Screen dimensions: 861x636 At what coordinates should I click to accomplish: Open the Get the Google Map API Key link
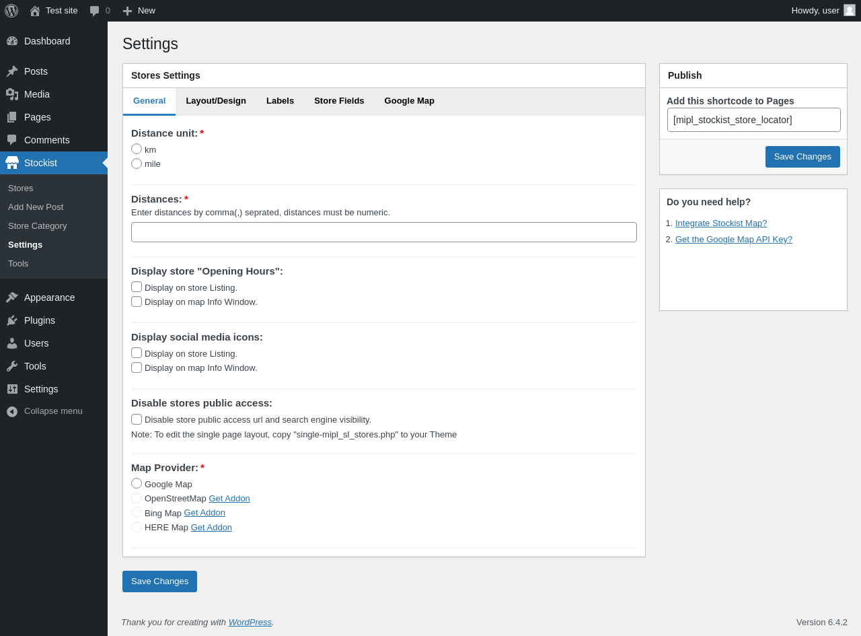[x=733, y=240]
